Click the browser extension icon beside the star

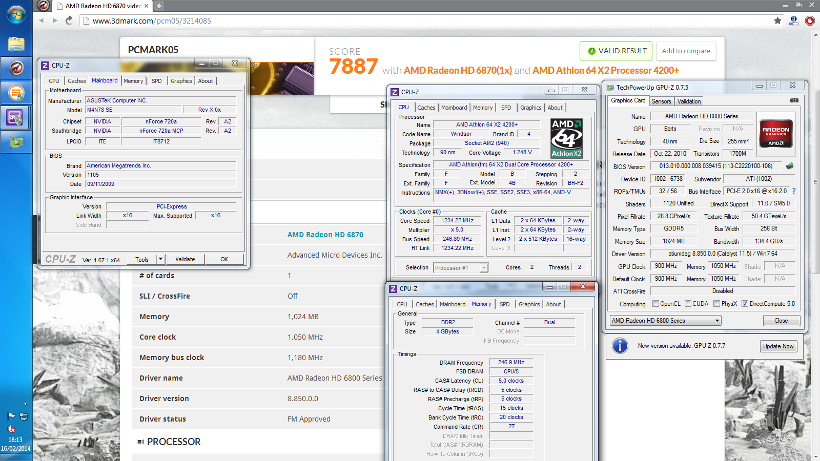point(793,20)
